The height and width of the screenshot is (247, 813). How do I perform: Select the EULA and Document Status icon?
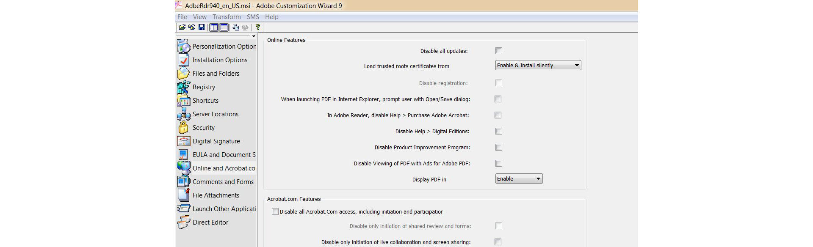coord(183,154)
